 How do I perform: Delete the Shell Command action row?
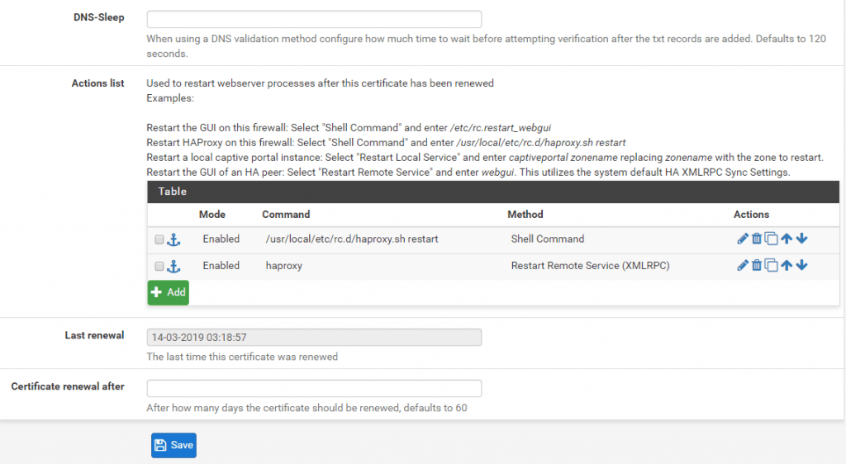[x=756, y=239]
